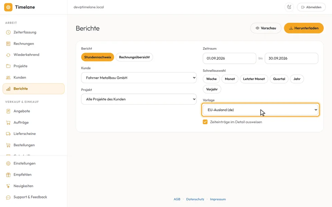Open Aufträge via its cart icon
The image size is (332, 207).
pos(8,122)
